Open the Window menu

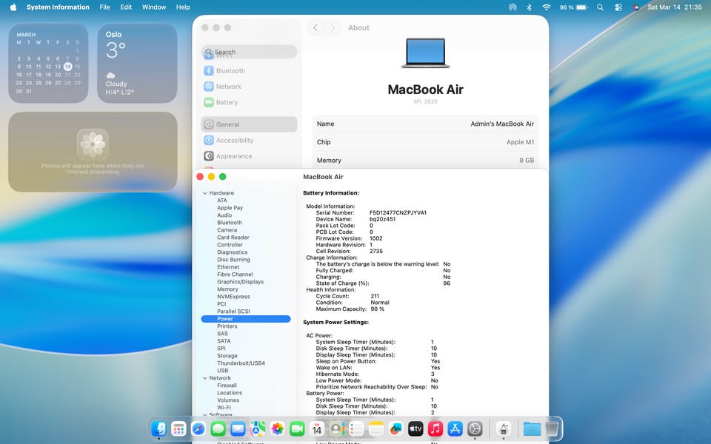[x=153, y=7]
